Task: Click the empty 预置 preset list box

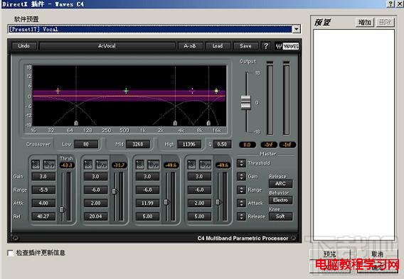Action: [353, 135]
